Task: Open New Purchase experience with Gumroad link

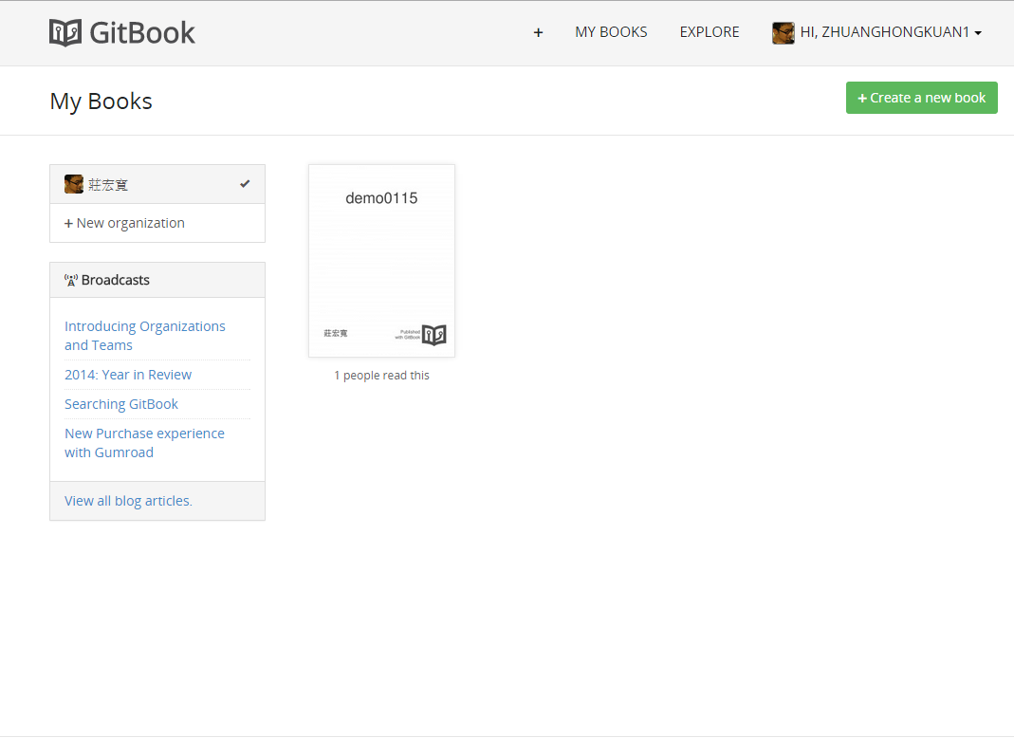Action: coord(145,443)
